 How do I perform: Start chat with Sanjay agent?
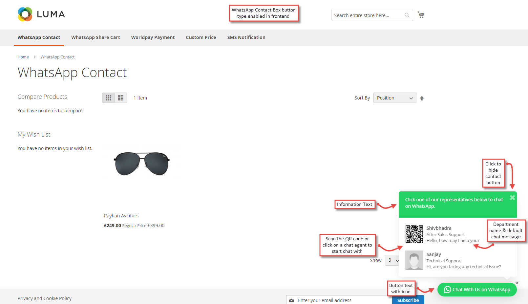(457, 260)
